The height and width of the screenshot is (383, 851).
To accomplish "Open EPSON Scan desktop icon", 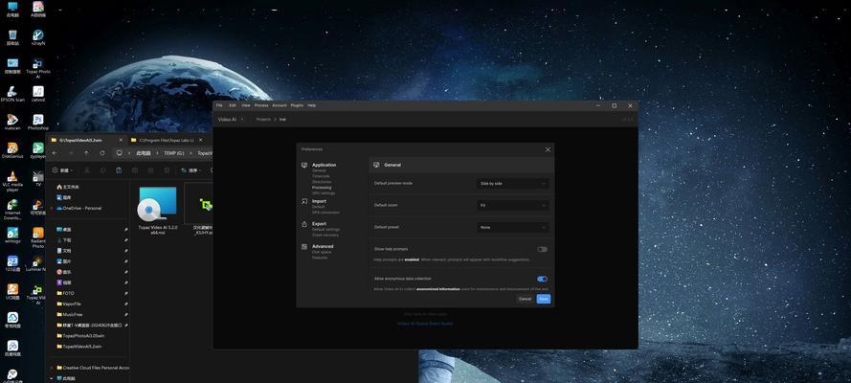I will [11, 92].
